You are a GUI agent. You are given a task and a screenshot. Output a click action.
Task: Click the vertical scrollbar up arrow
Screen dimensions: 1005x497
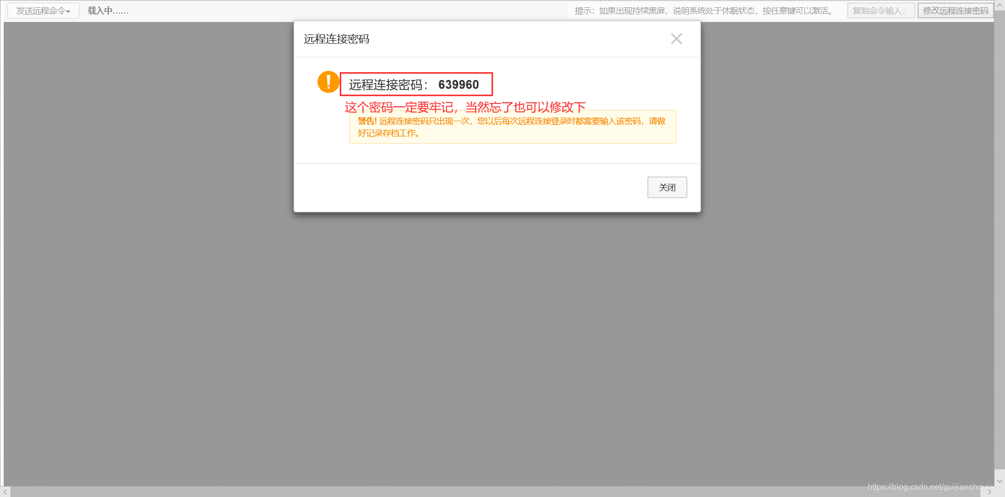[x=999, y=5]
